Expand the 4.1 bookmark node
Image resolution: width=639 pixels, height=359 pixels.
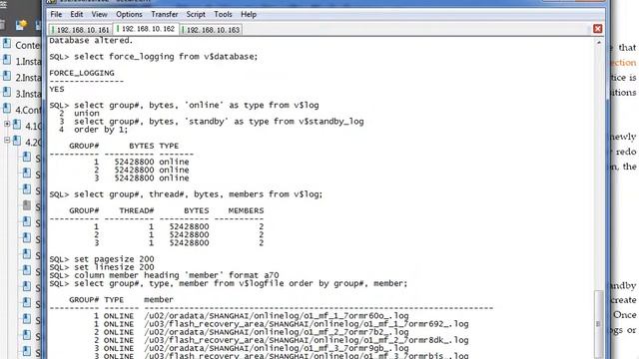pyautogui.click(x=7, y=124)
